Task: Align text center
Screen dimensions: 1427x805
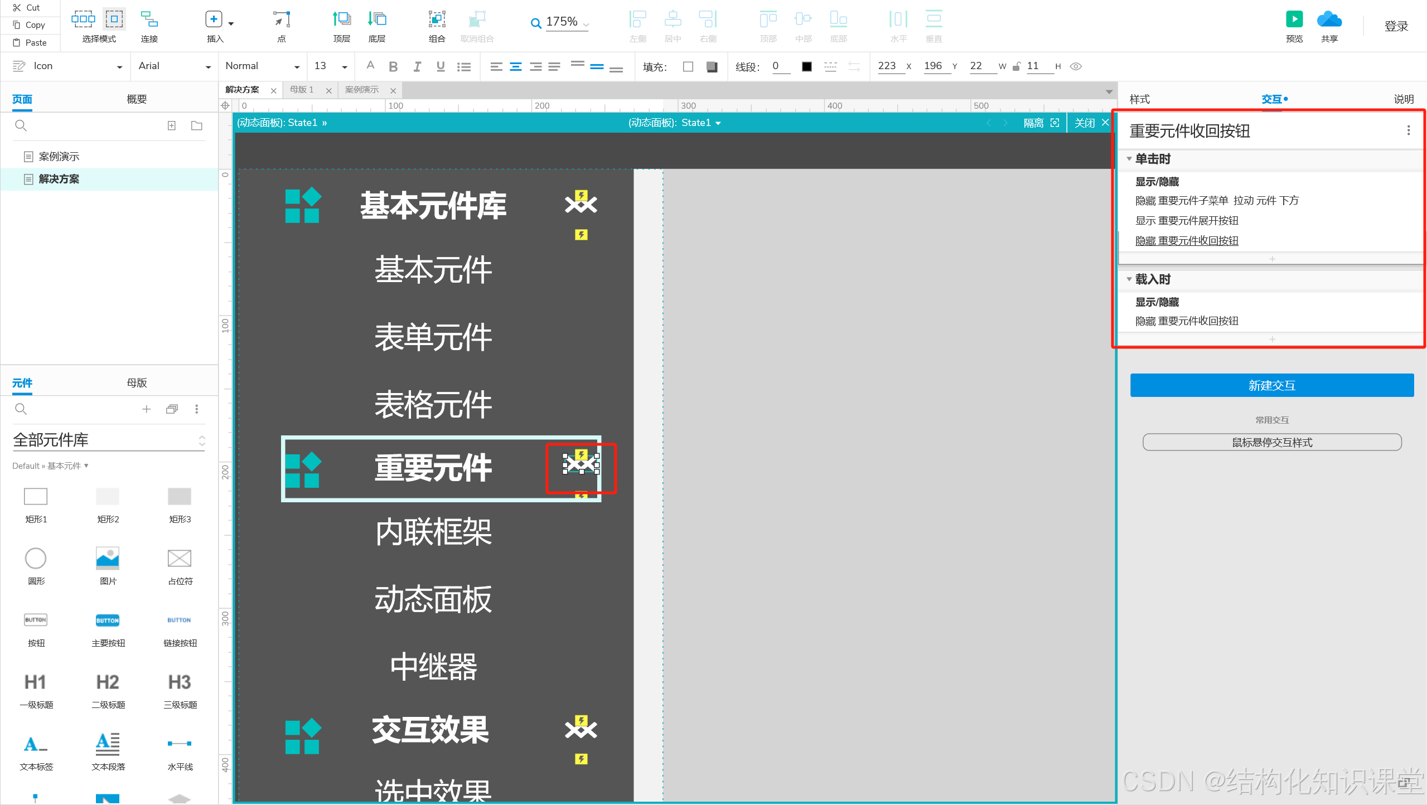Action: tap(516, 66)
